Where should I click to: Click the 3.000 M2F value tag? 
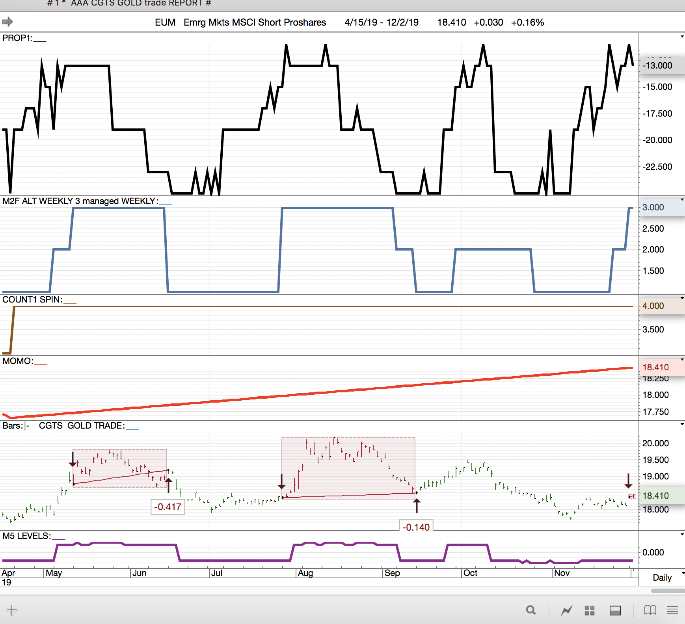pyautogui.click(x=662, y=207)
